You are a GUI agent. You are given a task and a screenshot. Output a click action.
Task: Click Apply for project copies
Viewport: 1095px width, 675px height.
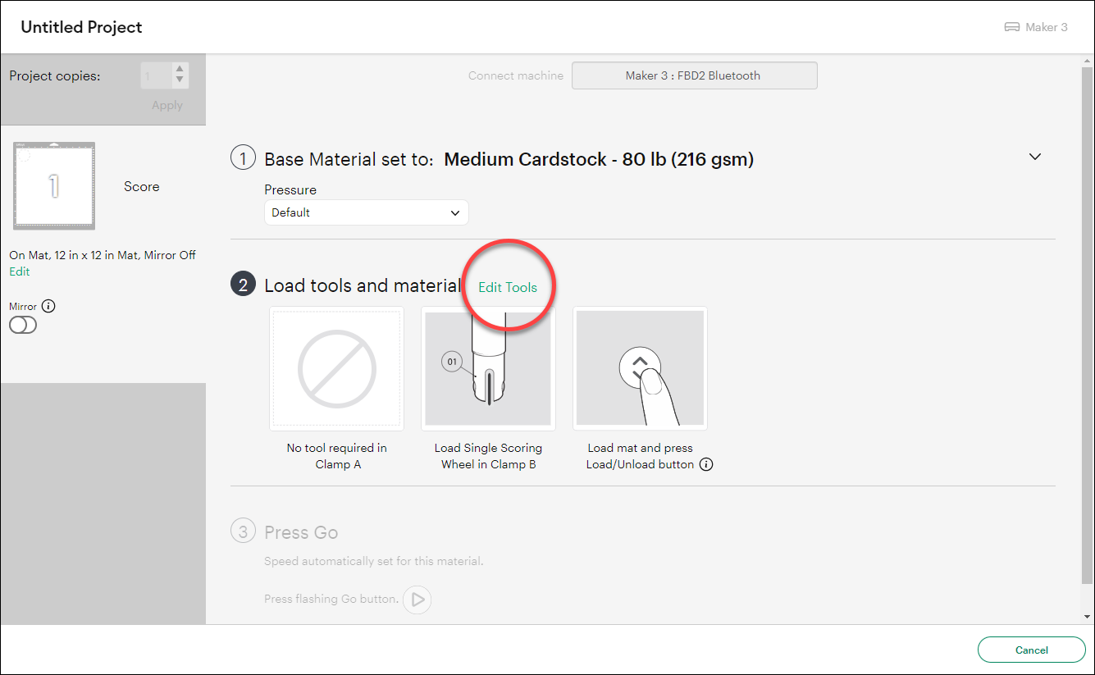click(167, 105)
